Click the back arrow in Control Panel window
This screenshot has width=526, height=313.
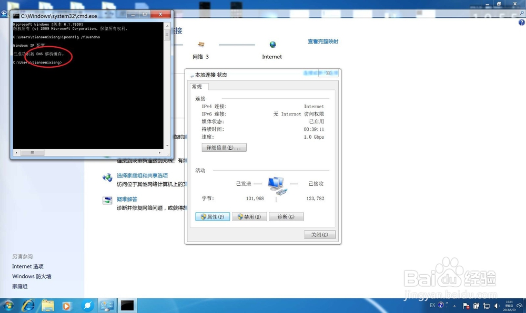[x=4, y=14]
